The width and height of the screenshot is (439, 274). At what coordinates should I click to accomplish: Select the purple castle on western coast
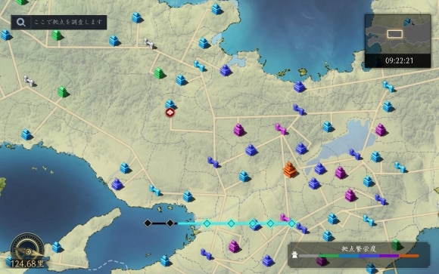point(117,184)
